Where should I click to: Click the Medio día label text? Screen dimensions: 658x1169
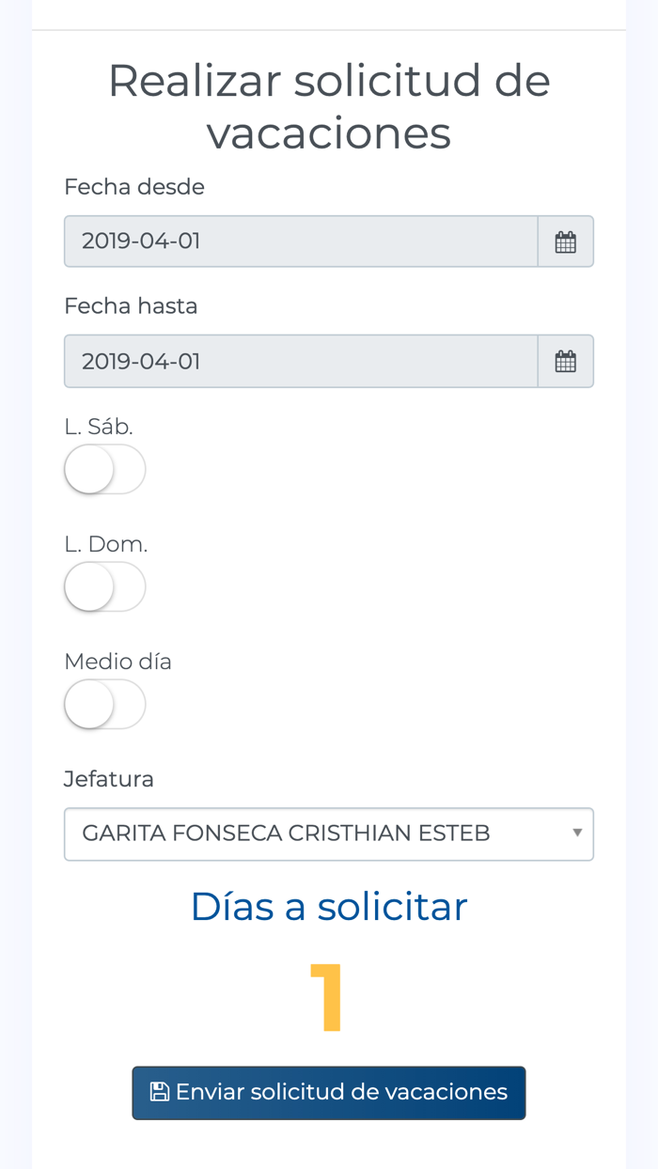click(x=117, y=662)
